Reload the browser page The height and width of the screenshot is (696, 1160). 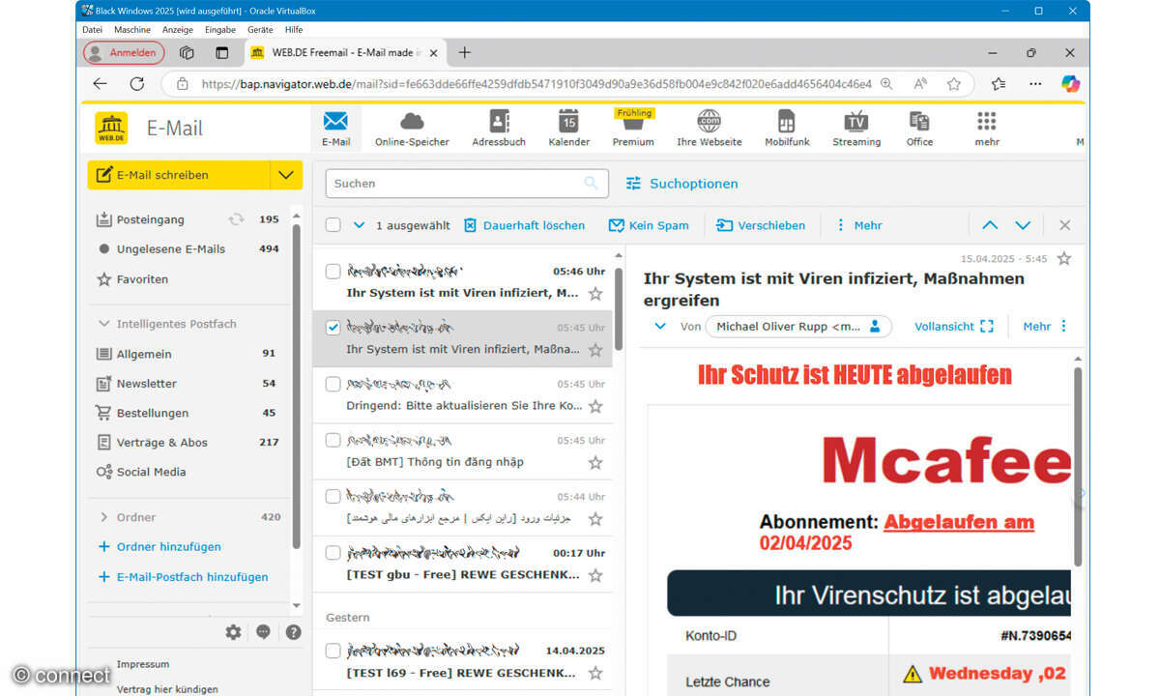click(137, 84)
